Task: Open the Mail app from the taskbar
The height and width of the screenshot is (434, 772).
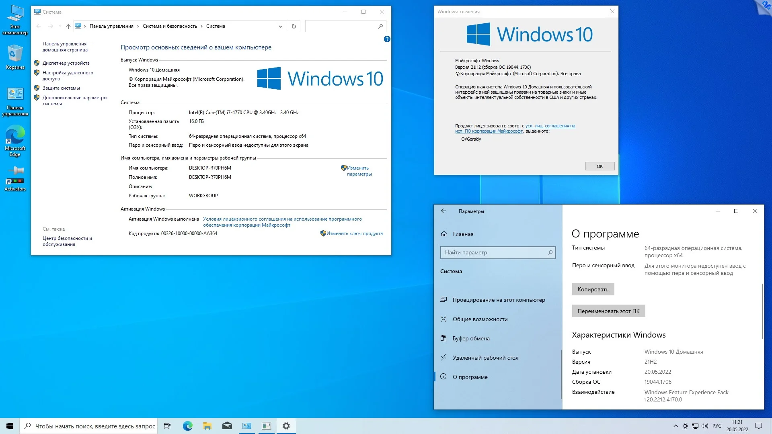Action: (x=227, y=426)
